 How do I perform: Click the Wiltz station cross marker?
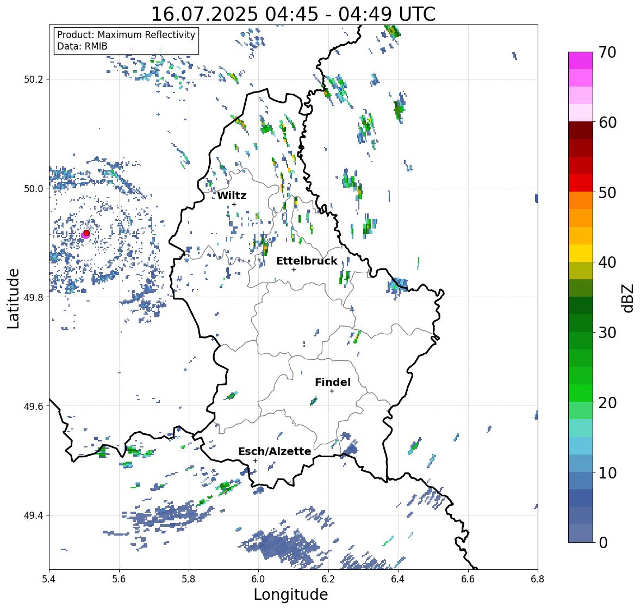[x=234, y=205]
